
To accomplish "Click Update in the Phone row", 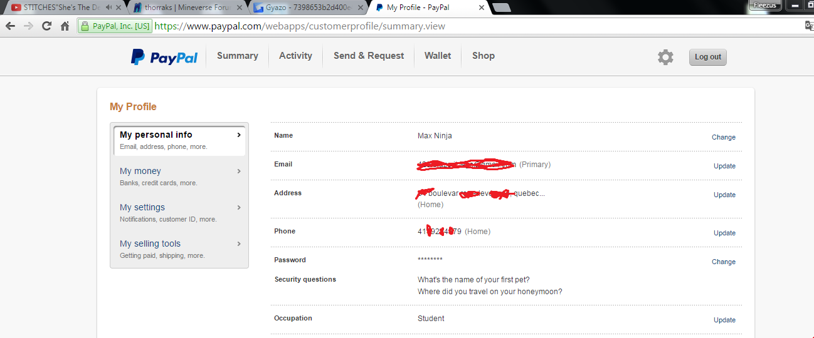I will (x=724, y=233).
